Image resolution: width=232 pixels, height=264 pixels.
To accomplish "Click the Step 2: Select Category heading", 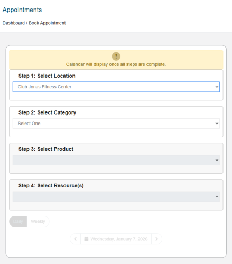I will [47, 112].
